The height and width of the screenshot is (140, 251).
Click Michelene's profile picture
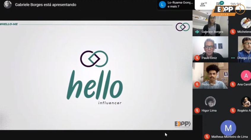tap(246, 23)
